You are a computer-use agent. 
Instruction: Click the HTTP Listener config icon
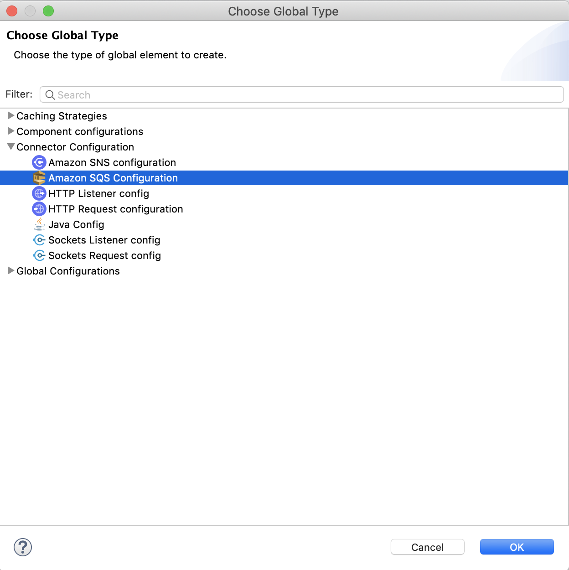39,193
